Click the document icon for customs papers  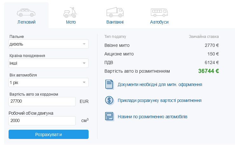pyautogui.click(x=109, y=84)
